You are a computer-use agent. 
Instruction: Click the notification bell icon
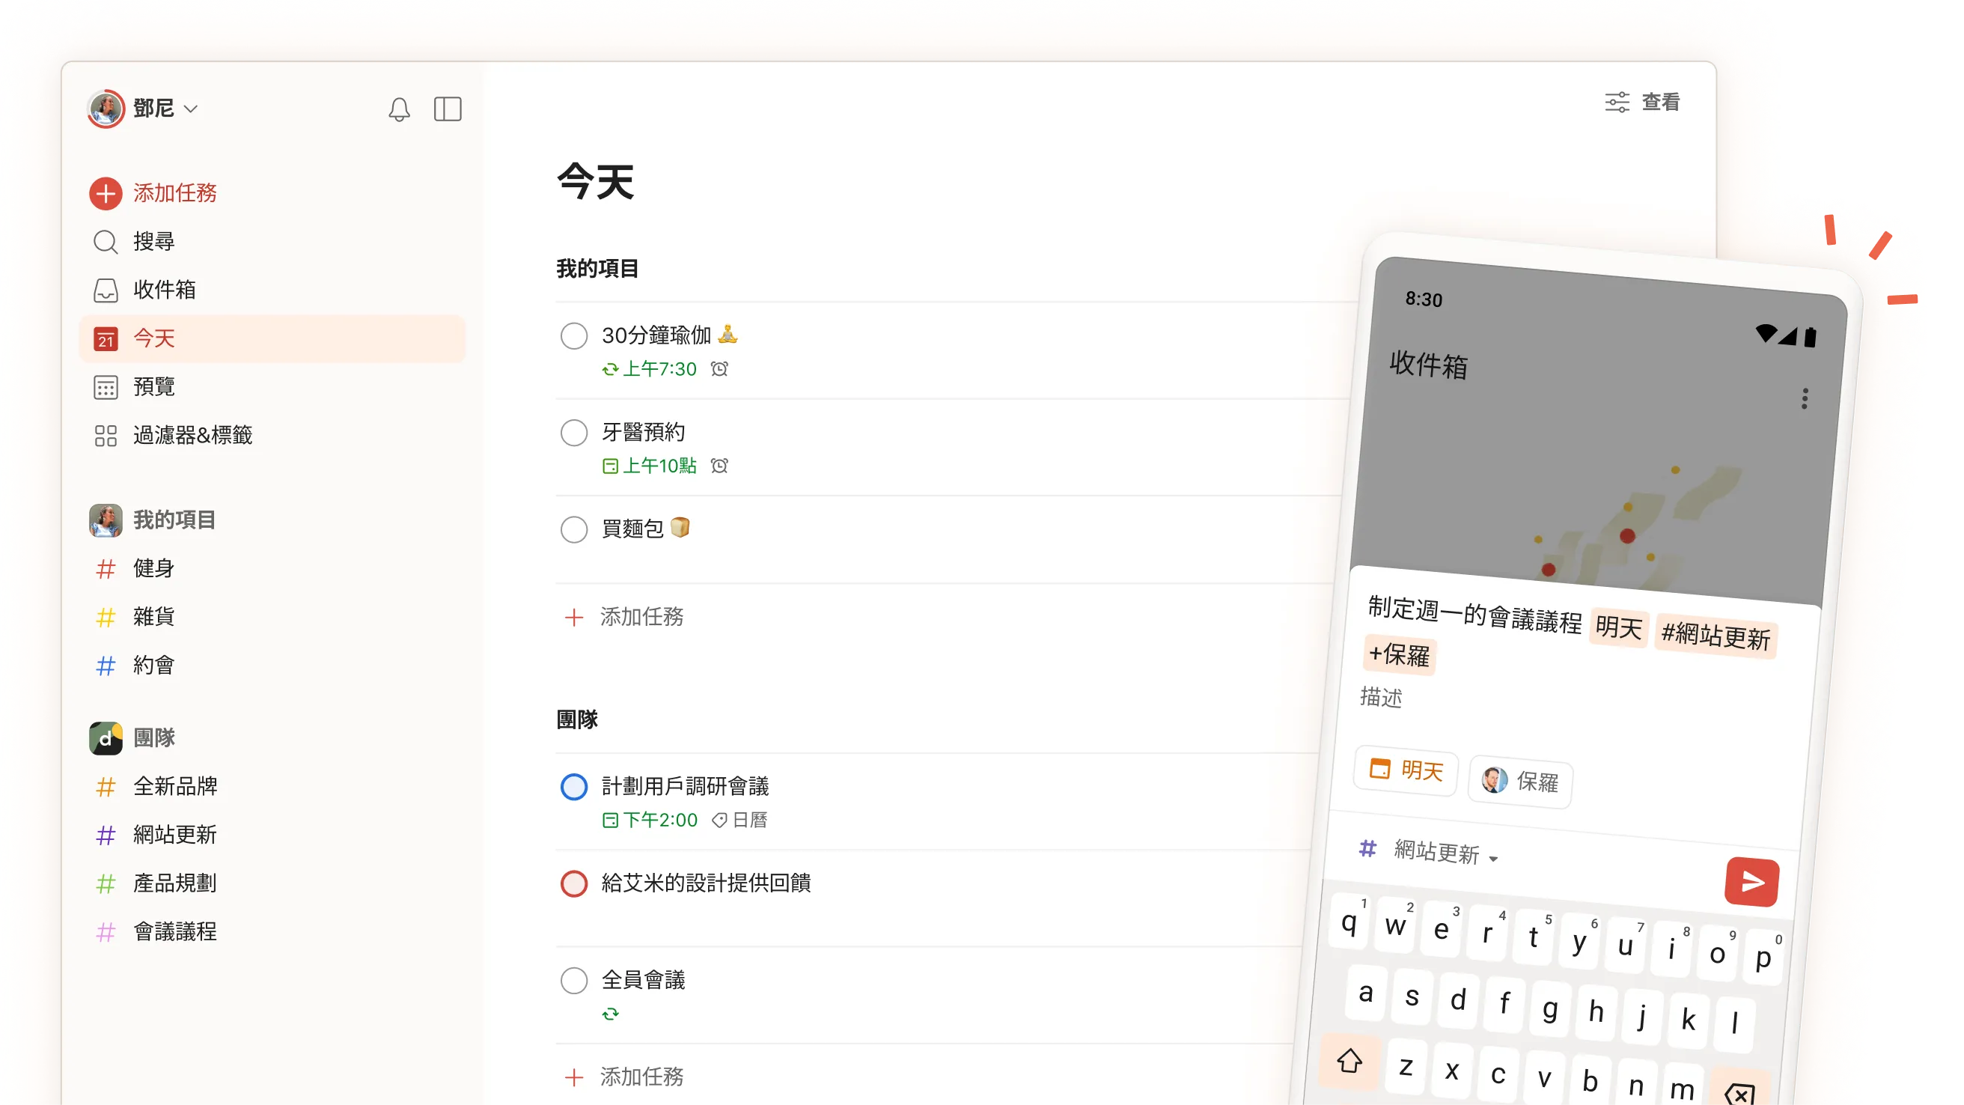(x=398, y=109)
